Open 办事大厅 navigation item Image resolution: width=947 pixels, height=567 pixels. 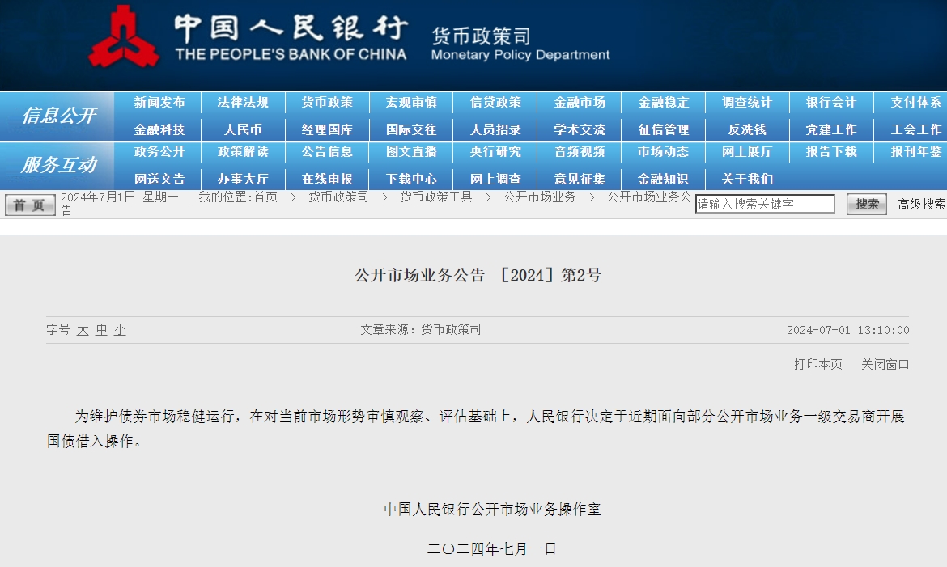click(243, 180)
